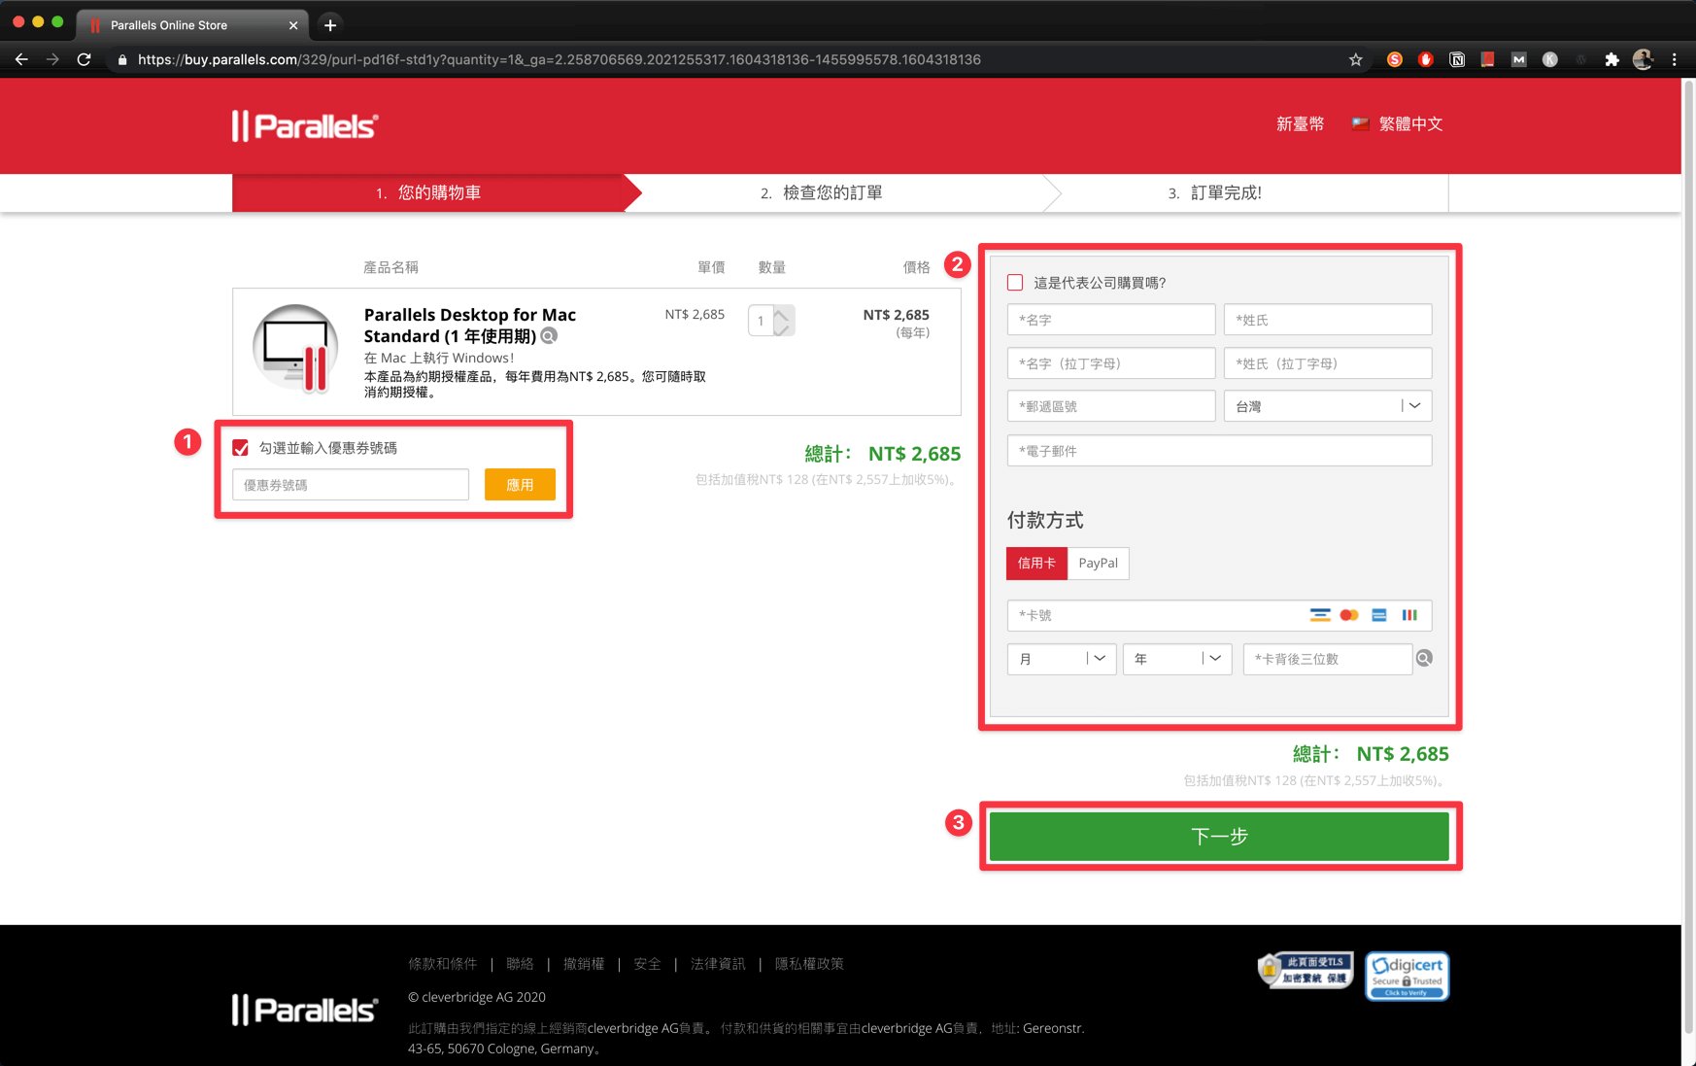Open the 隱私權政策 footer link

(809, 964)
